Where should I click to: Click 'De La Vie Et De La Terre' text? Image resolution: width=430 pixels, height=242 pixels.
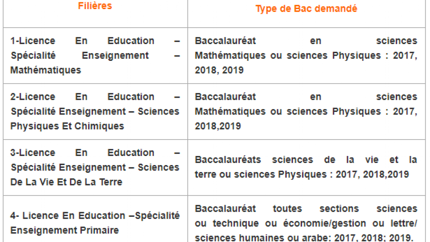pos(66,182)
